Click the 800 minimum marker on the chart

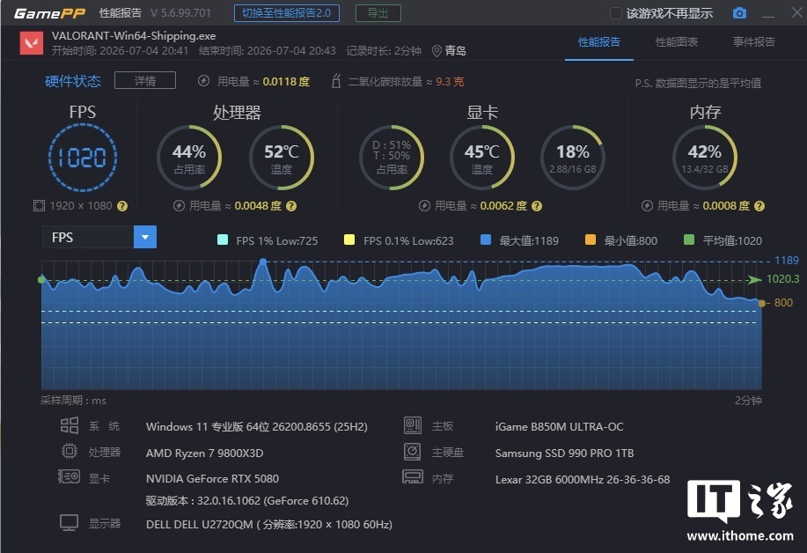pos(762,303)
